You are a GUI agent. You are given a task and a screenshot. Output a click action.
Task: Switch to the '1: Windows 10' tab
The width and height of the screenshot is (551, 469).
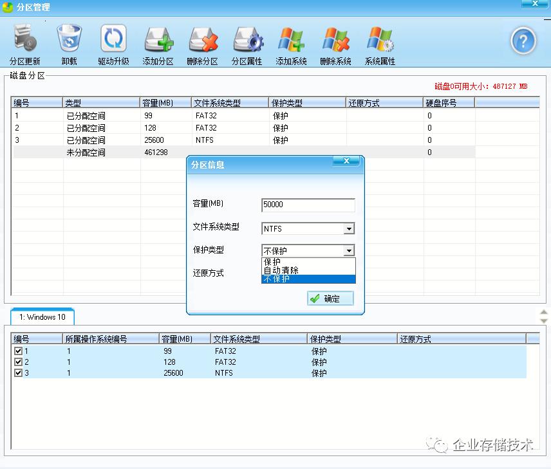click(x=41, y=317)
